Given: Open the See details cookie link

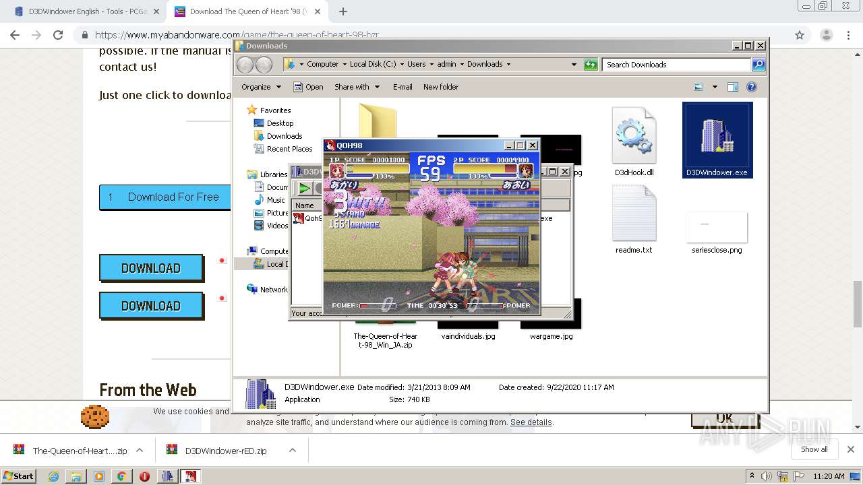Looking at the screenshot, I should pyautogui.click(x=531, y=422).
